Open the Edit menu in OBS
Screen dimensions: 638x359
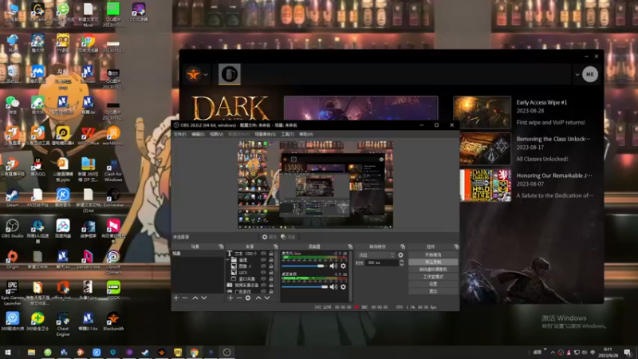tap(198, 134)
